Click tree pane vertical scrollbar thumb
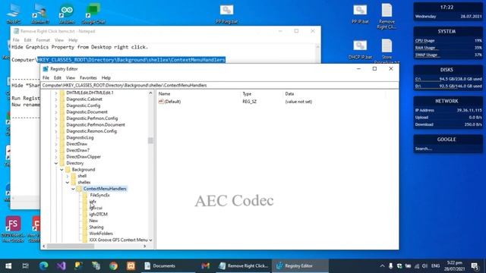486x273 pixels. pos(150,141)
